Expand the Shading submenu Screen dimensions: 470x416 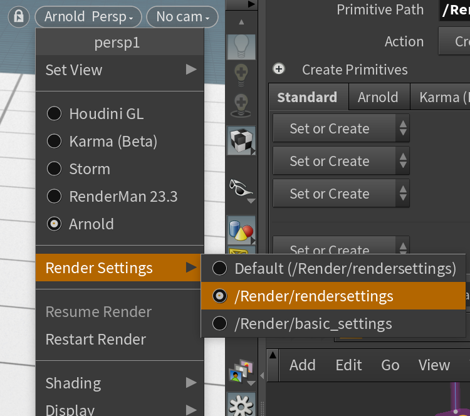pyautogui.click(x=120, y=383)
